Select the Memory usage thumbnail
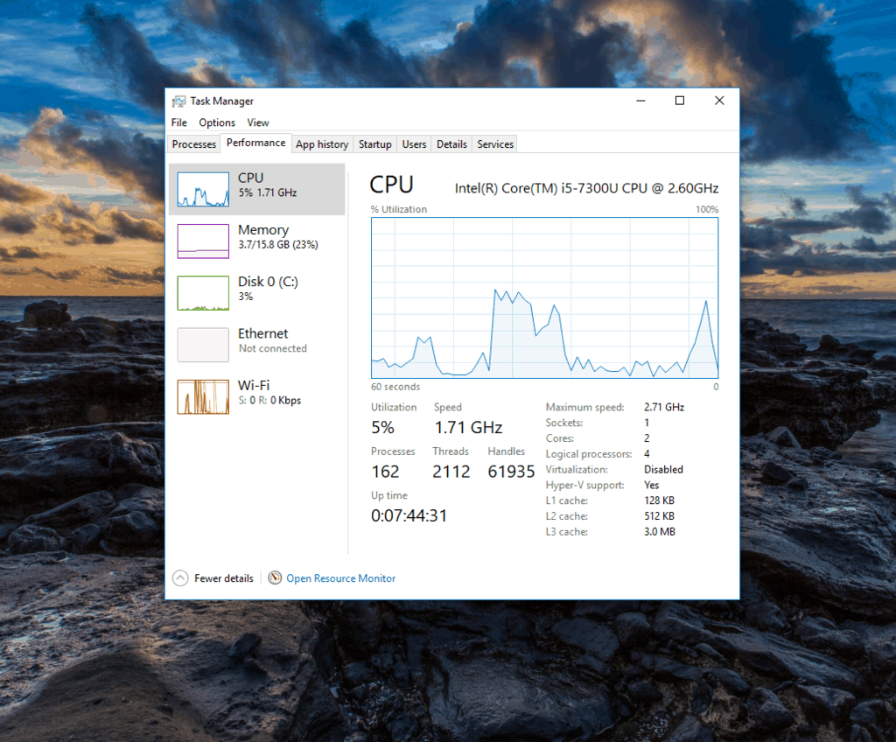896x742 pixels. tap(203, 241)
